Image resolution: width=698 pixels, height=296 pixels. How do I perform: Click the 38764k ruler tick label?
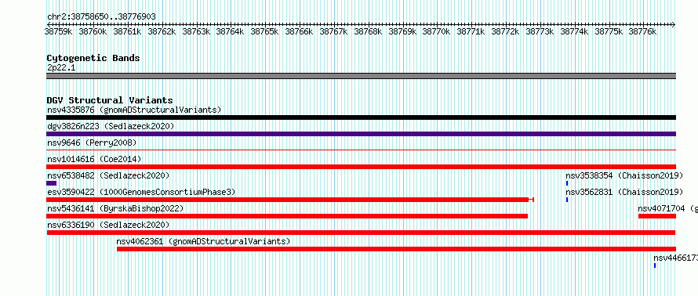230,31
